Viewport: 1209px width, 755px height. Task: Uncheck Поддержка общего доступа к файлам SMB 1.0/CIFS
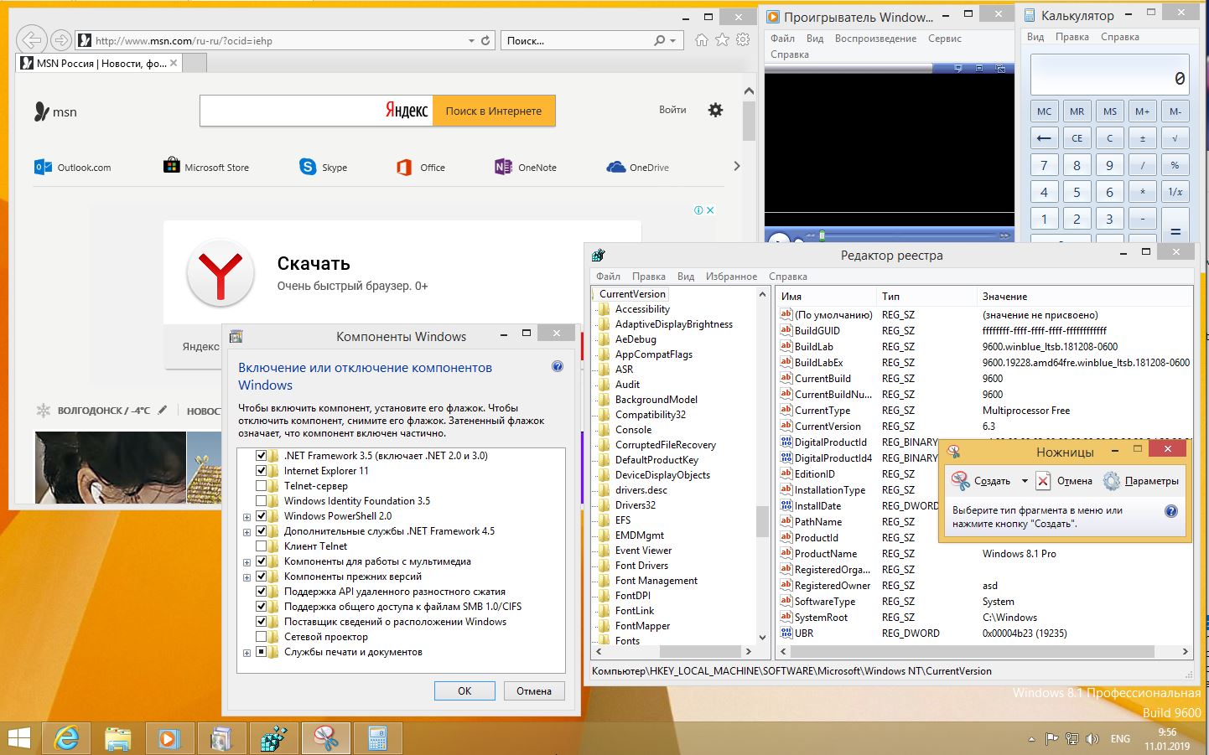coord(261,607)
